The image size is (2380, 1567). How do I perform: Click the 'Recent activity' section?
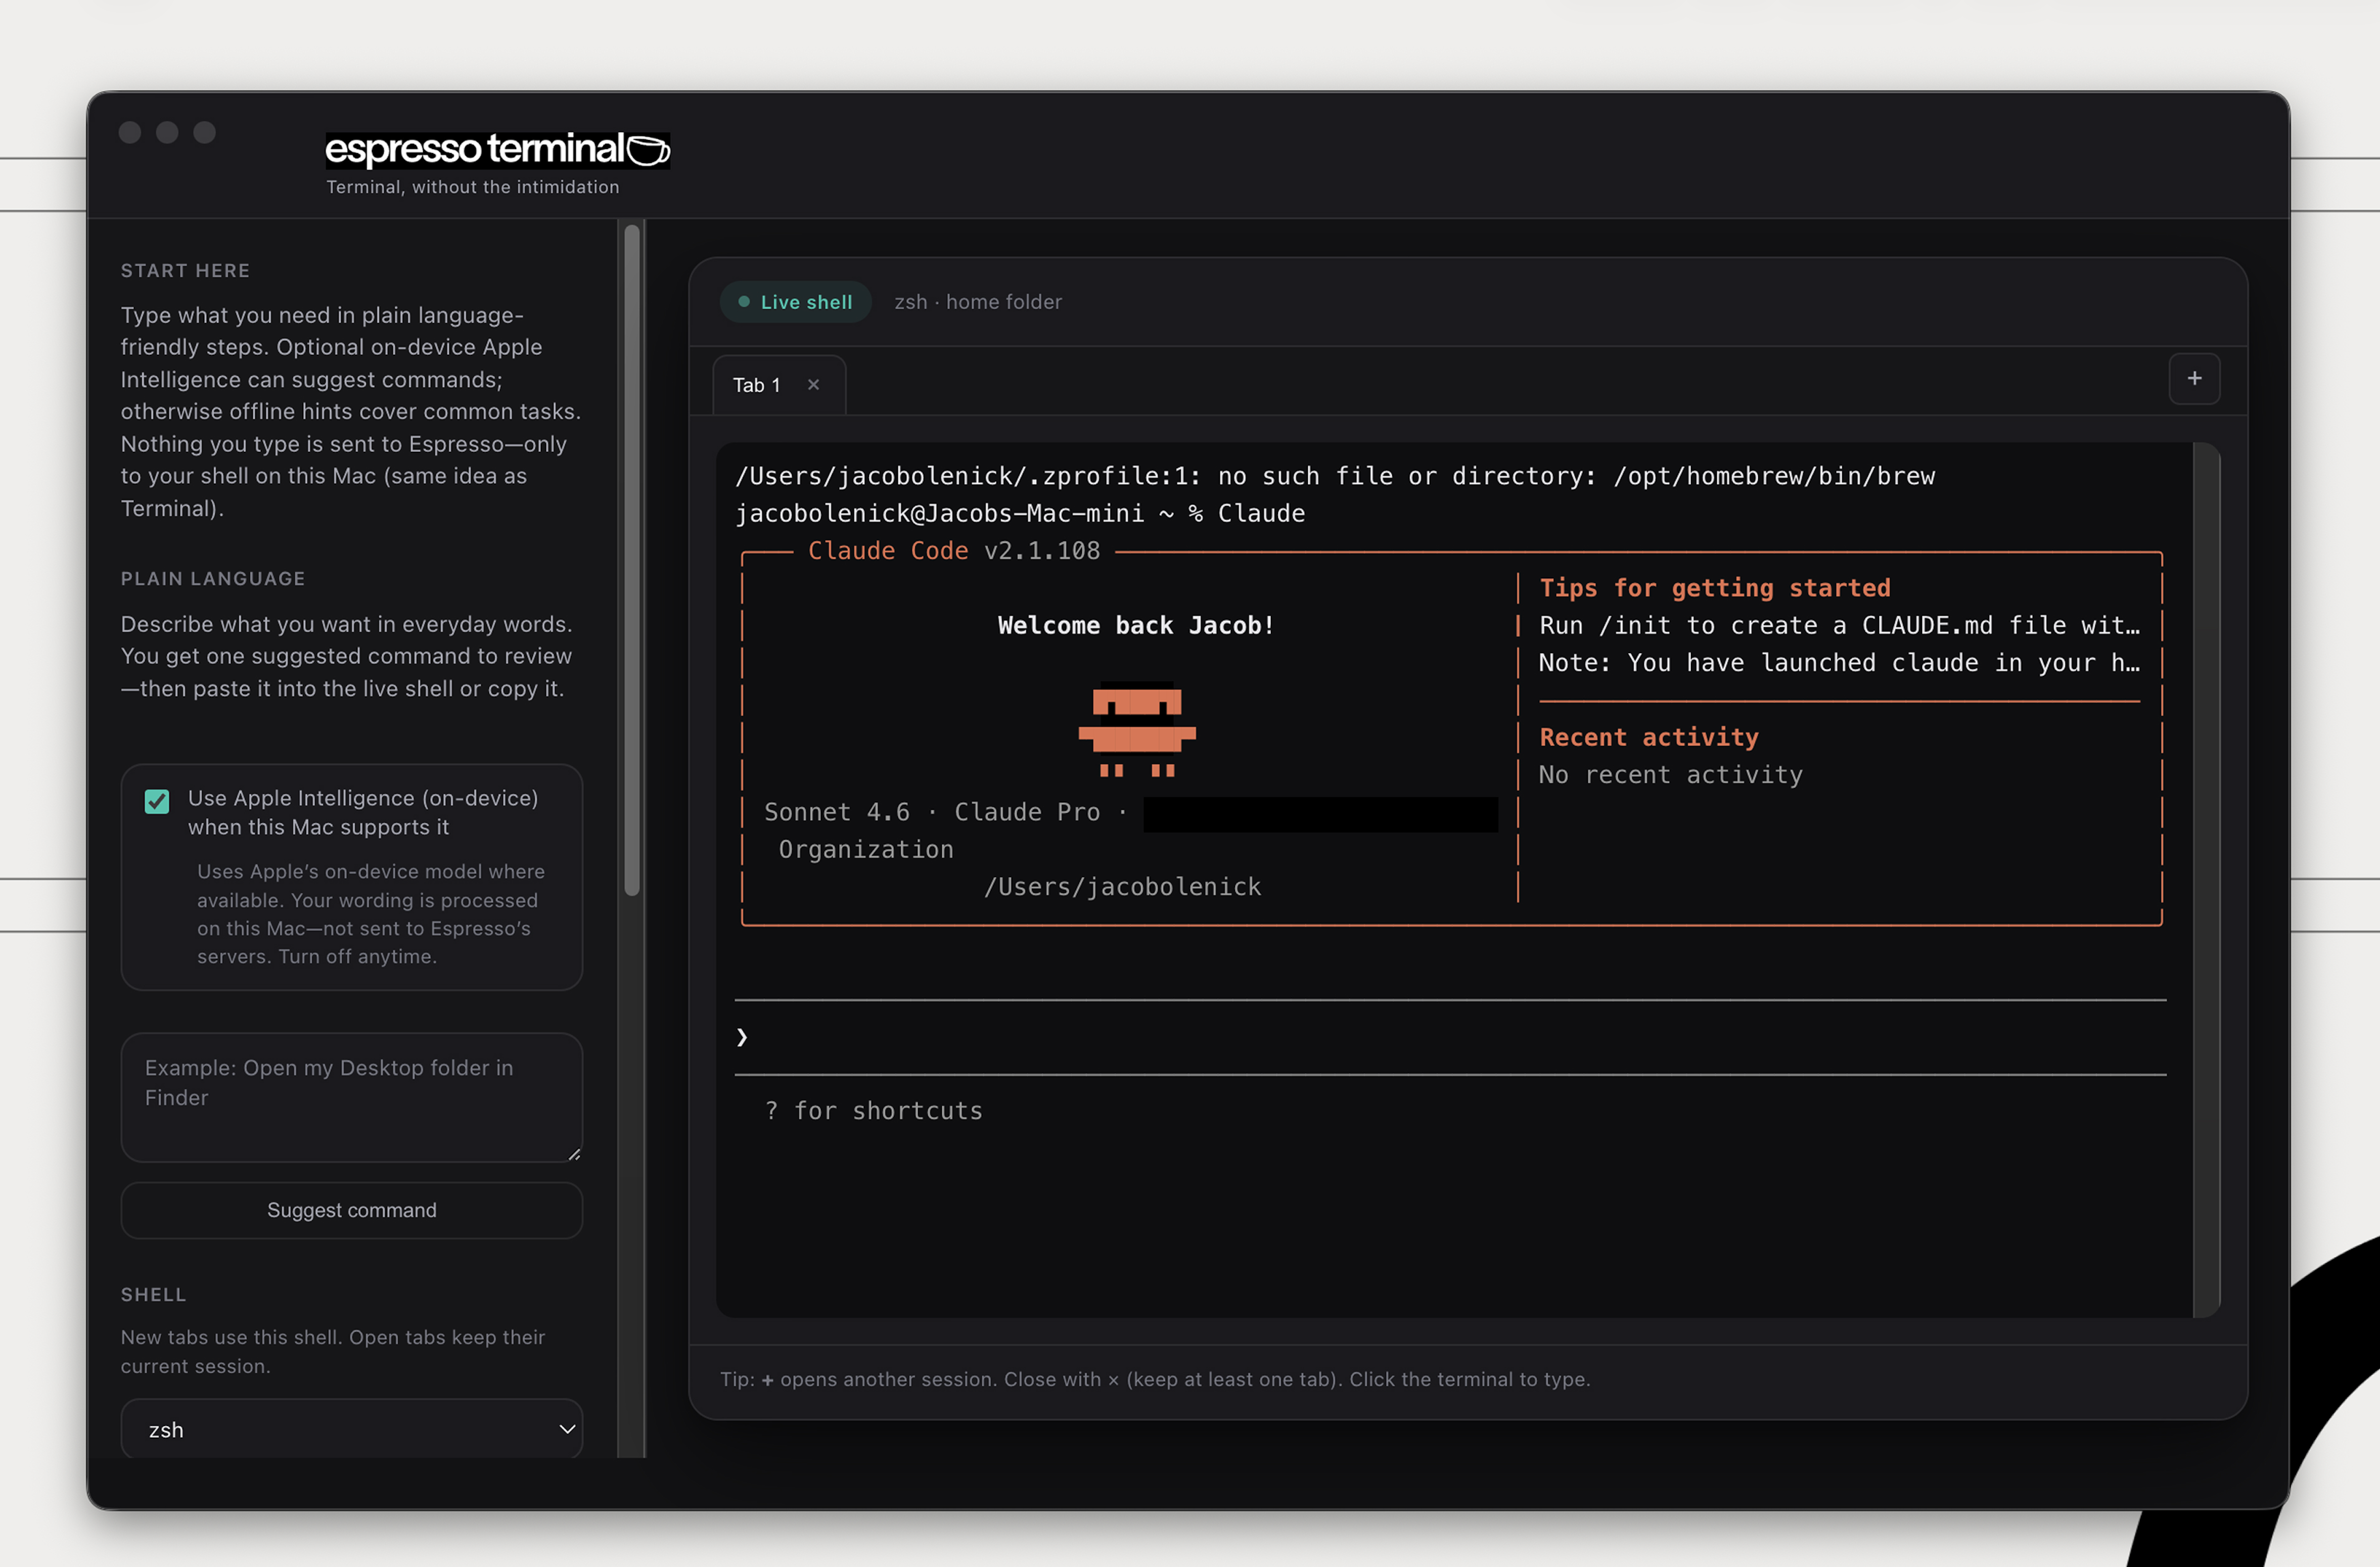pos(1648,737)
